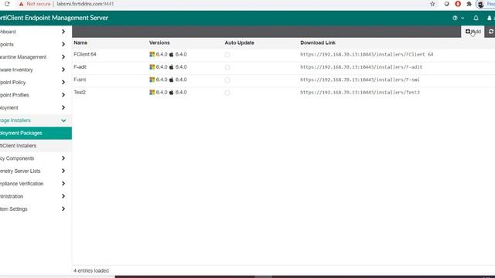Toggle Auto Update for F-adit
495x278 pixels.
tap(227, 67)
